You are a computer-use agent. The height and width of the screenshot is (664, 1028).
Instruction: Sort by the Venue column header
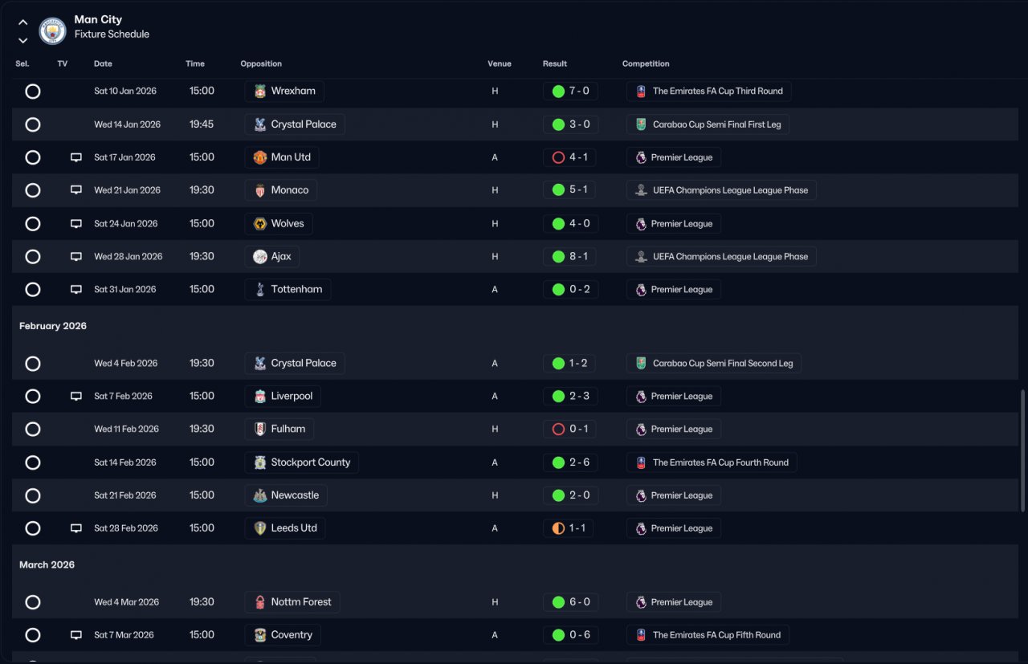pyautogui.click(x=499, y=63)
